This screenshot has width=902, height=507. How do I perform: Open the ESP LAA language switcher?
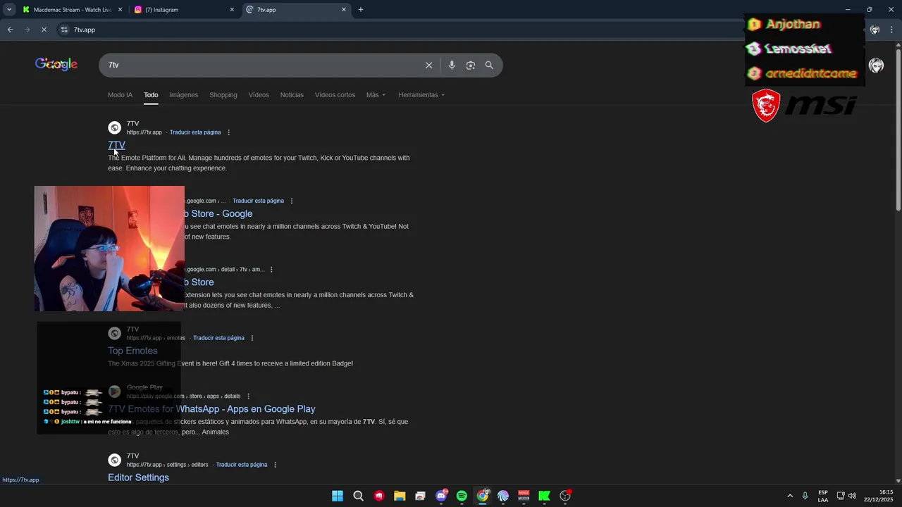point(823,496)
